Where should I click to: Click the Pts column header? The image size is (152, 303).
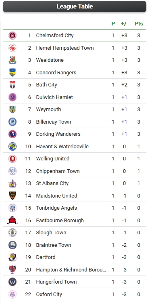139,24
